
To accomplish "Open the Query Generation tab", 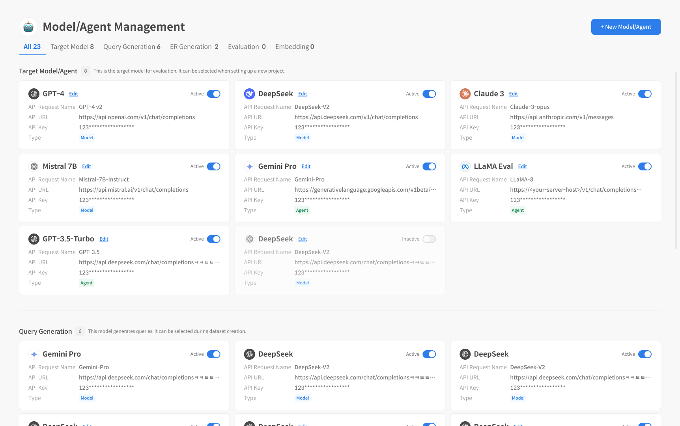I will point(132,47).
